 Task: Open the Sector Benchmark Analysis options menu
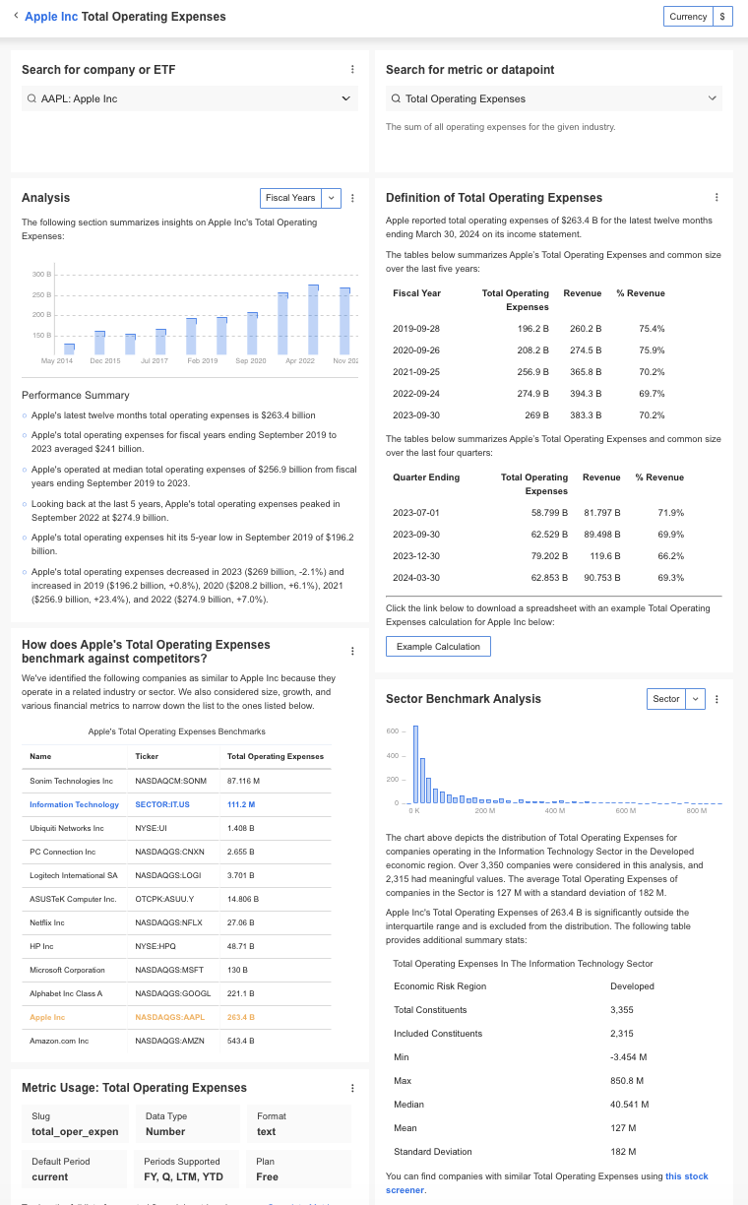[717, 699]
